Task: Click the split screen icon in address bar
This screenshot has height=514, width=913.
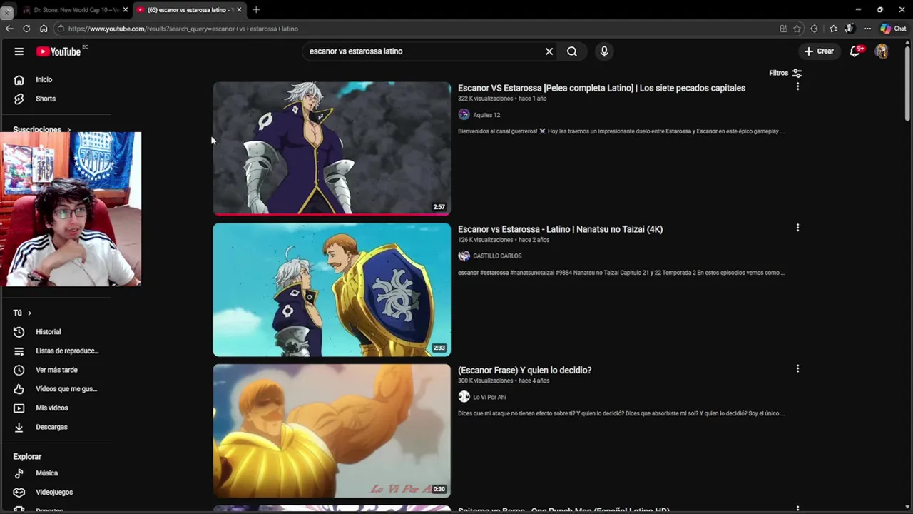Action: tap(783, 29)
